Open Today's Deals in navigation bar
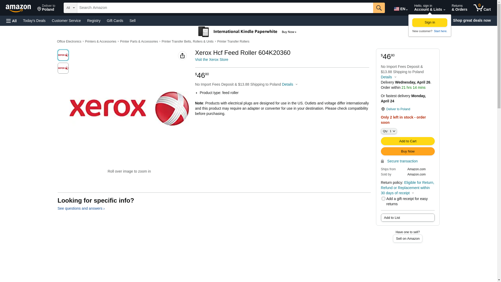The image size is (501, 282). click(x=34, y=21)
